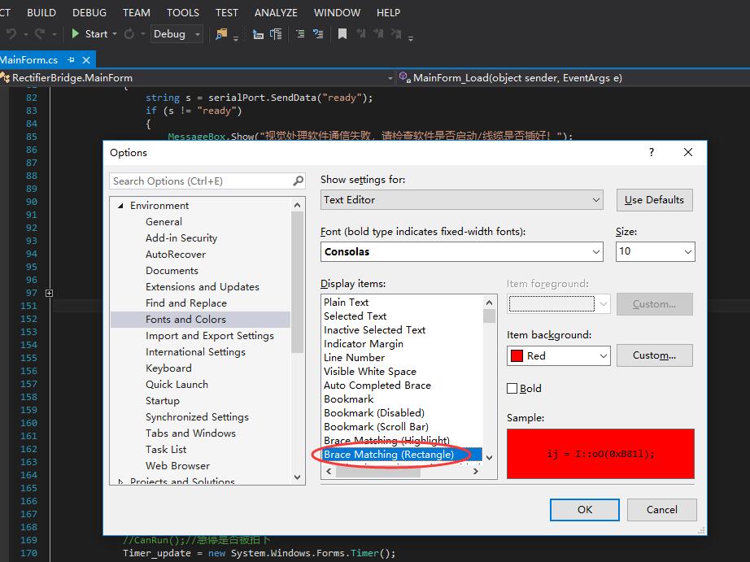Screen dimensions: 750x562
Task: Click Cancel in Options dialog
Action: pyautogui.click(x=662, y=510)
